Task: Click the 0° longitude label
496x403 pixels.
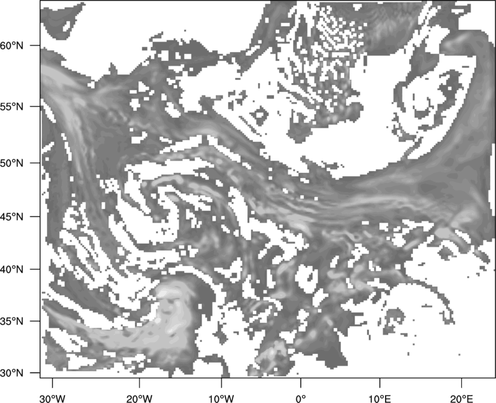Action: [x=301, y=399]
